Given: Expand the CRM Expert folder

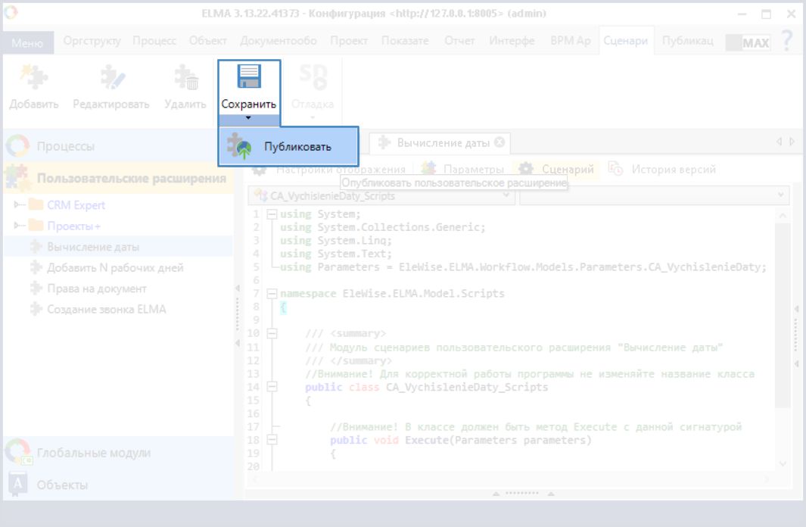Looking at the screenshot, I should tap(18, 204).
